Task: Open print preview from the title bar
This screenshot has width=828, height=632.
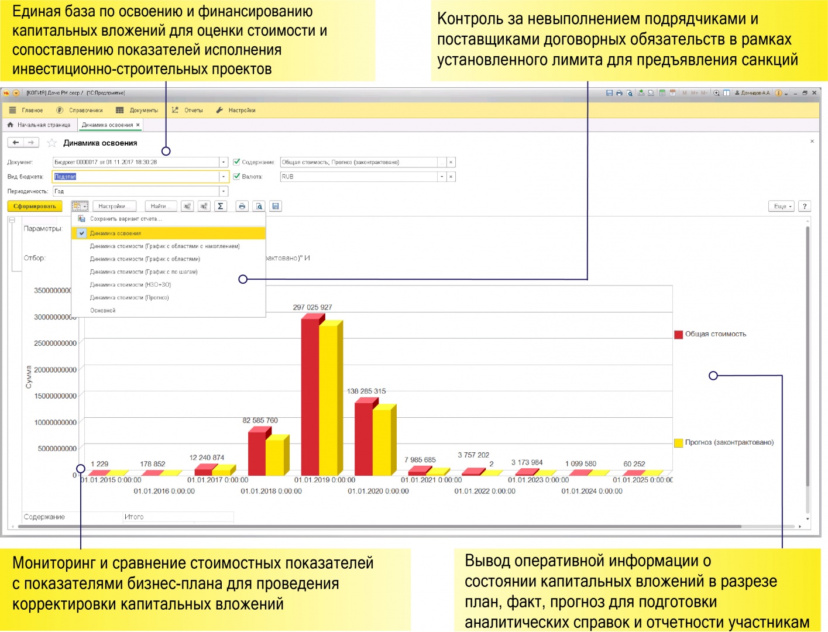Action: coord(630,93)
